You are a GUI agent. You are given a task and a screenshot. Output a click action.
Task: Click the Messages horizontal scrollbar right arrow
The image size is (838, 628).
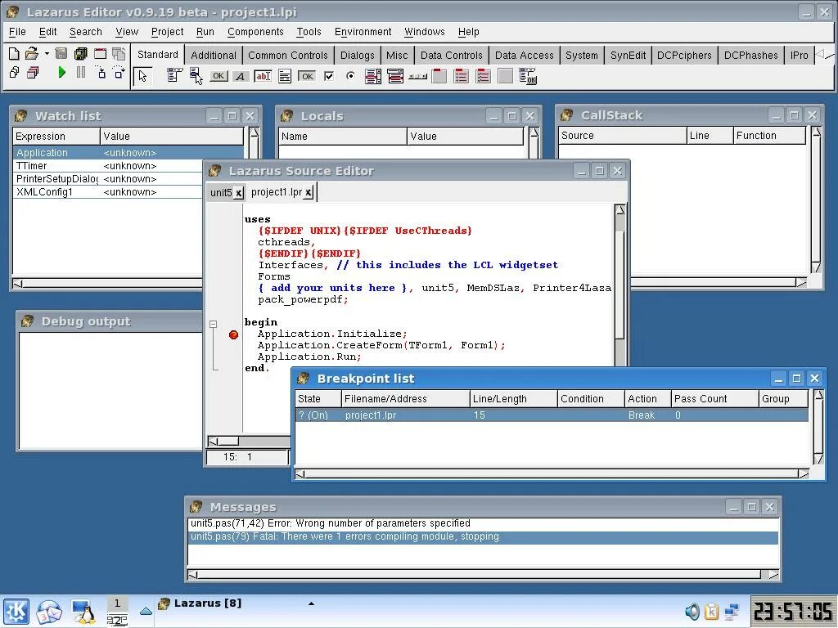[x=773, y=575]
